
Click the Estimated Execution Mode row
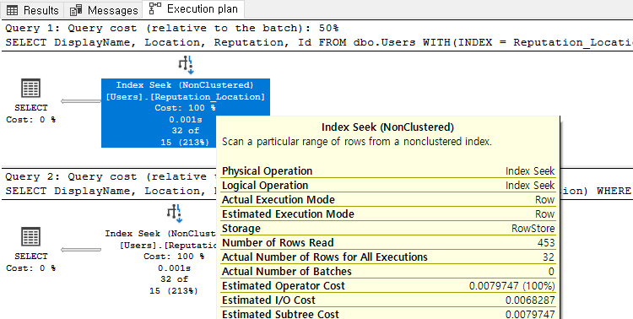tap(388, 214)
